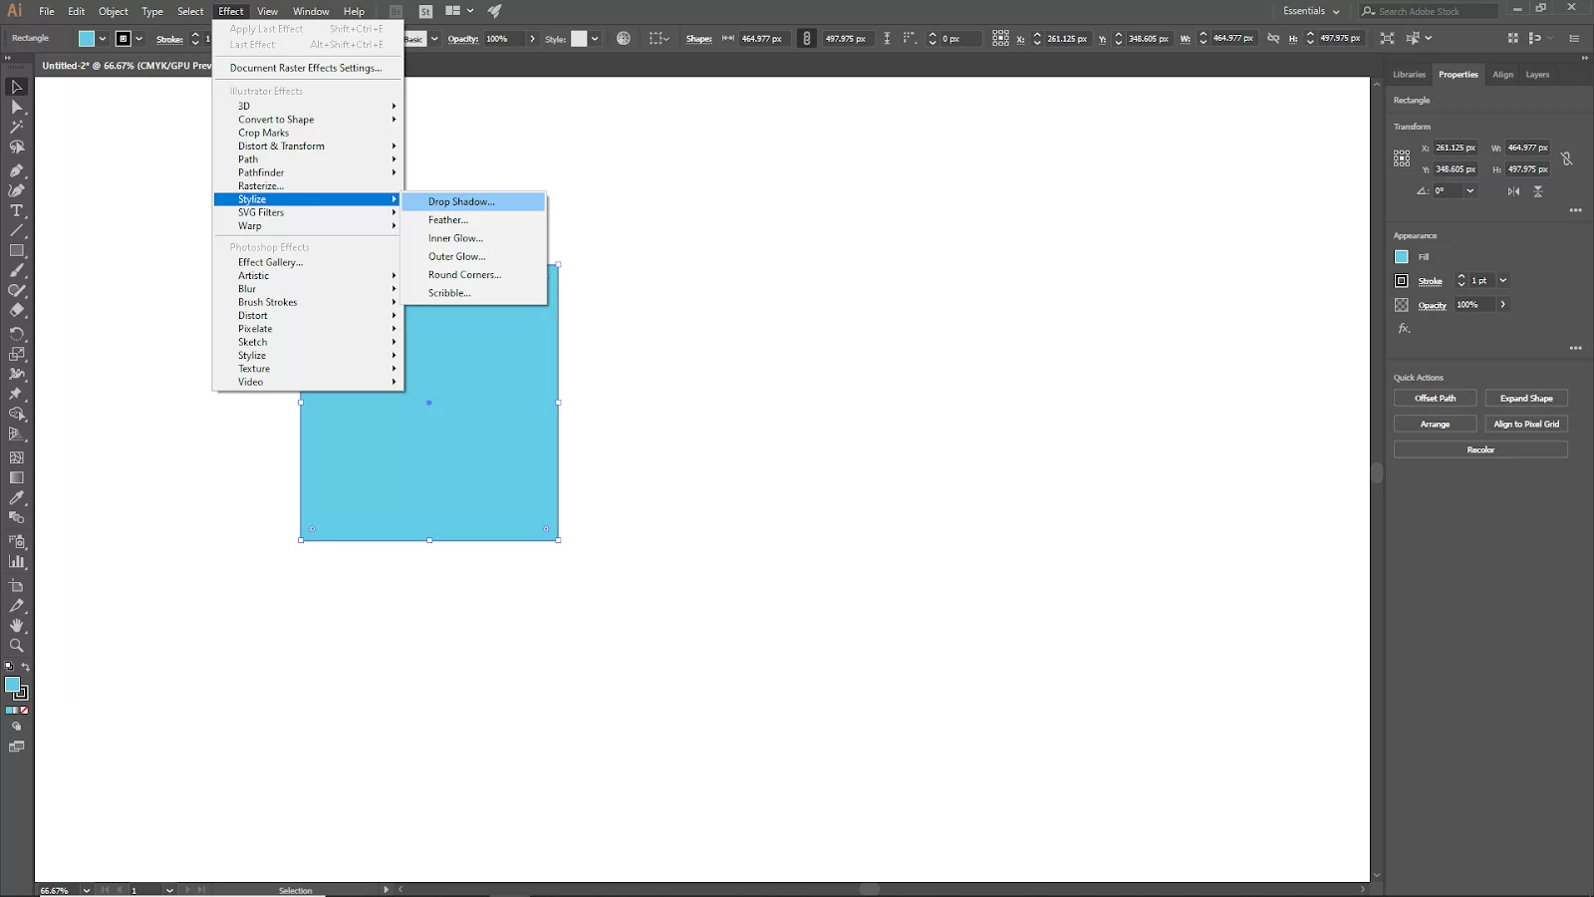The width and height of the screenshot is (1594, 897).
Task: Select the Column Graph tool
Action: 16,561
